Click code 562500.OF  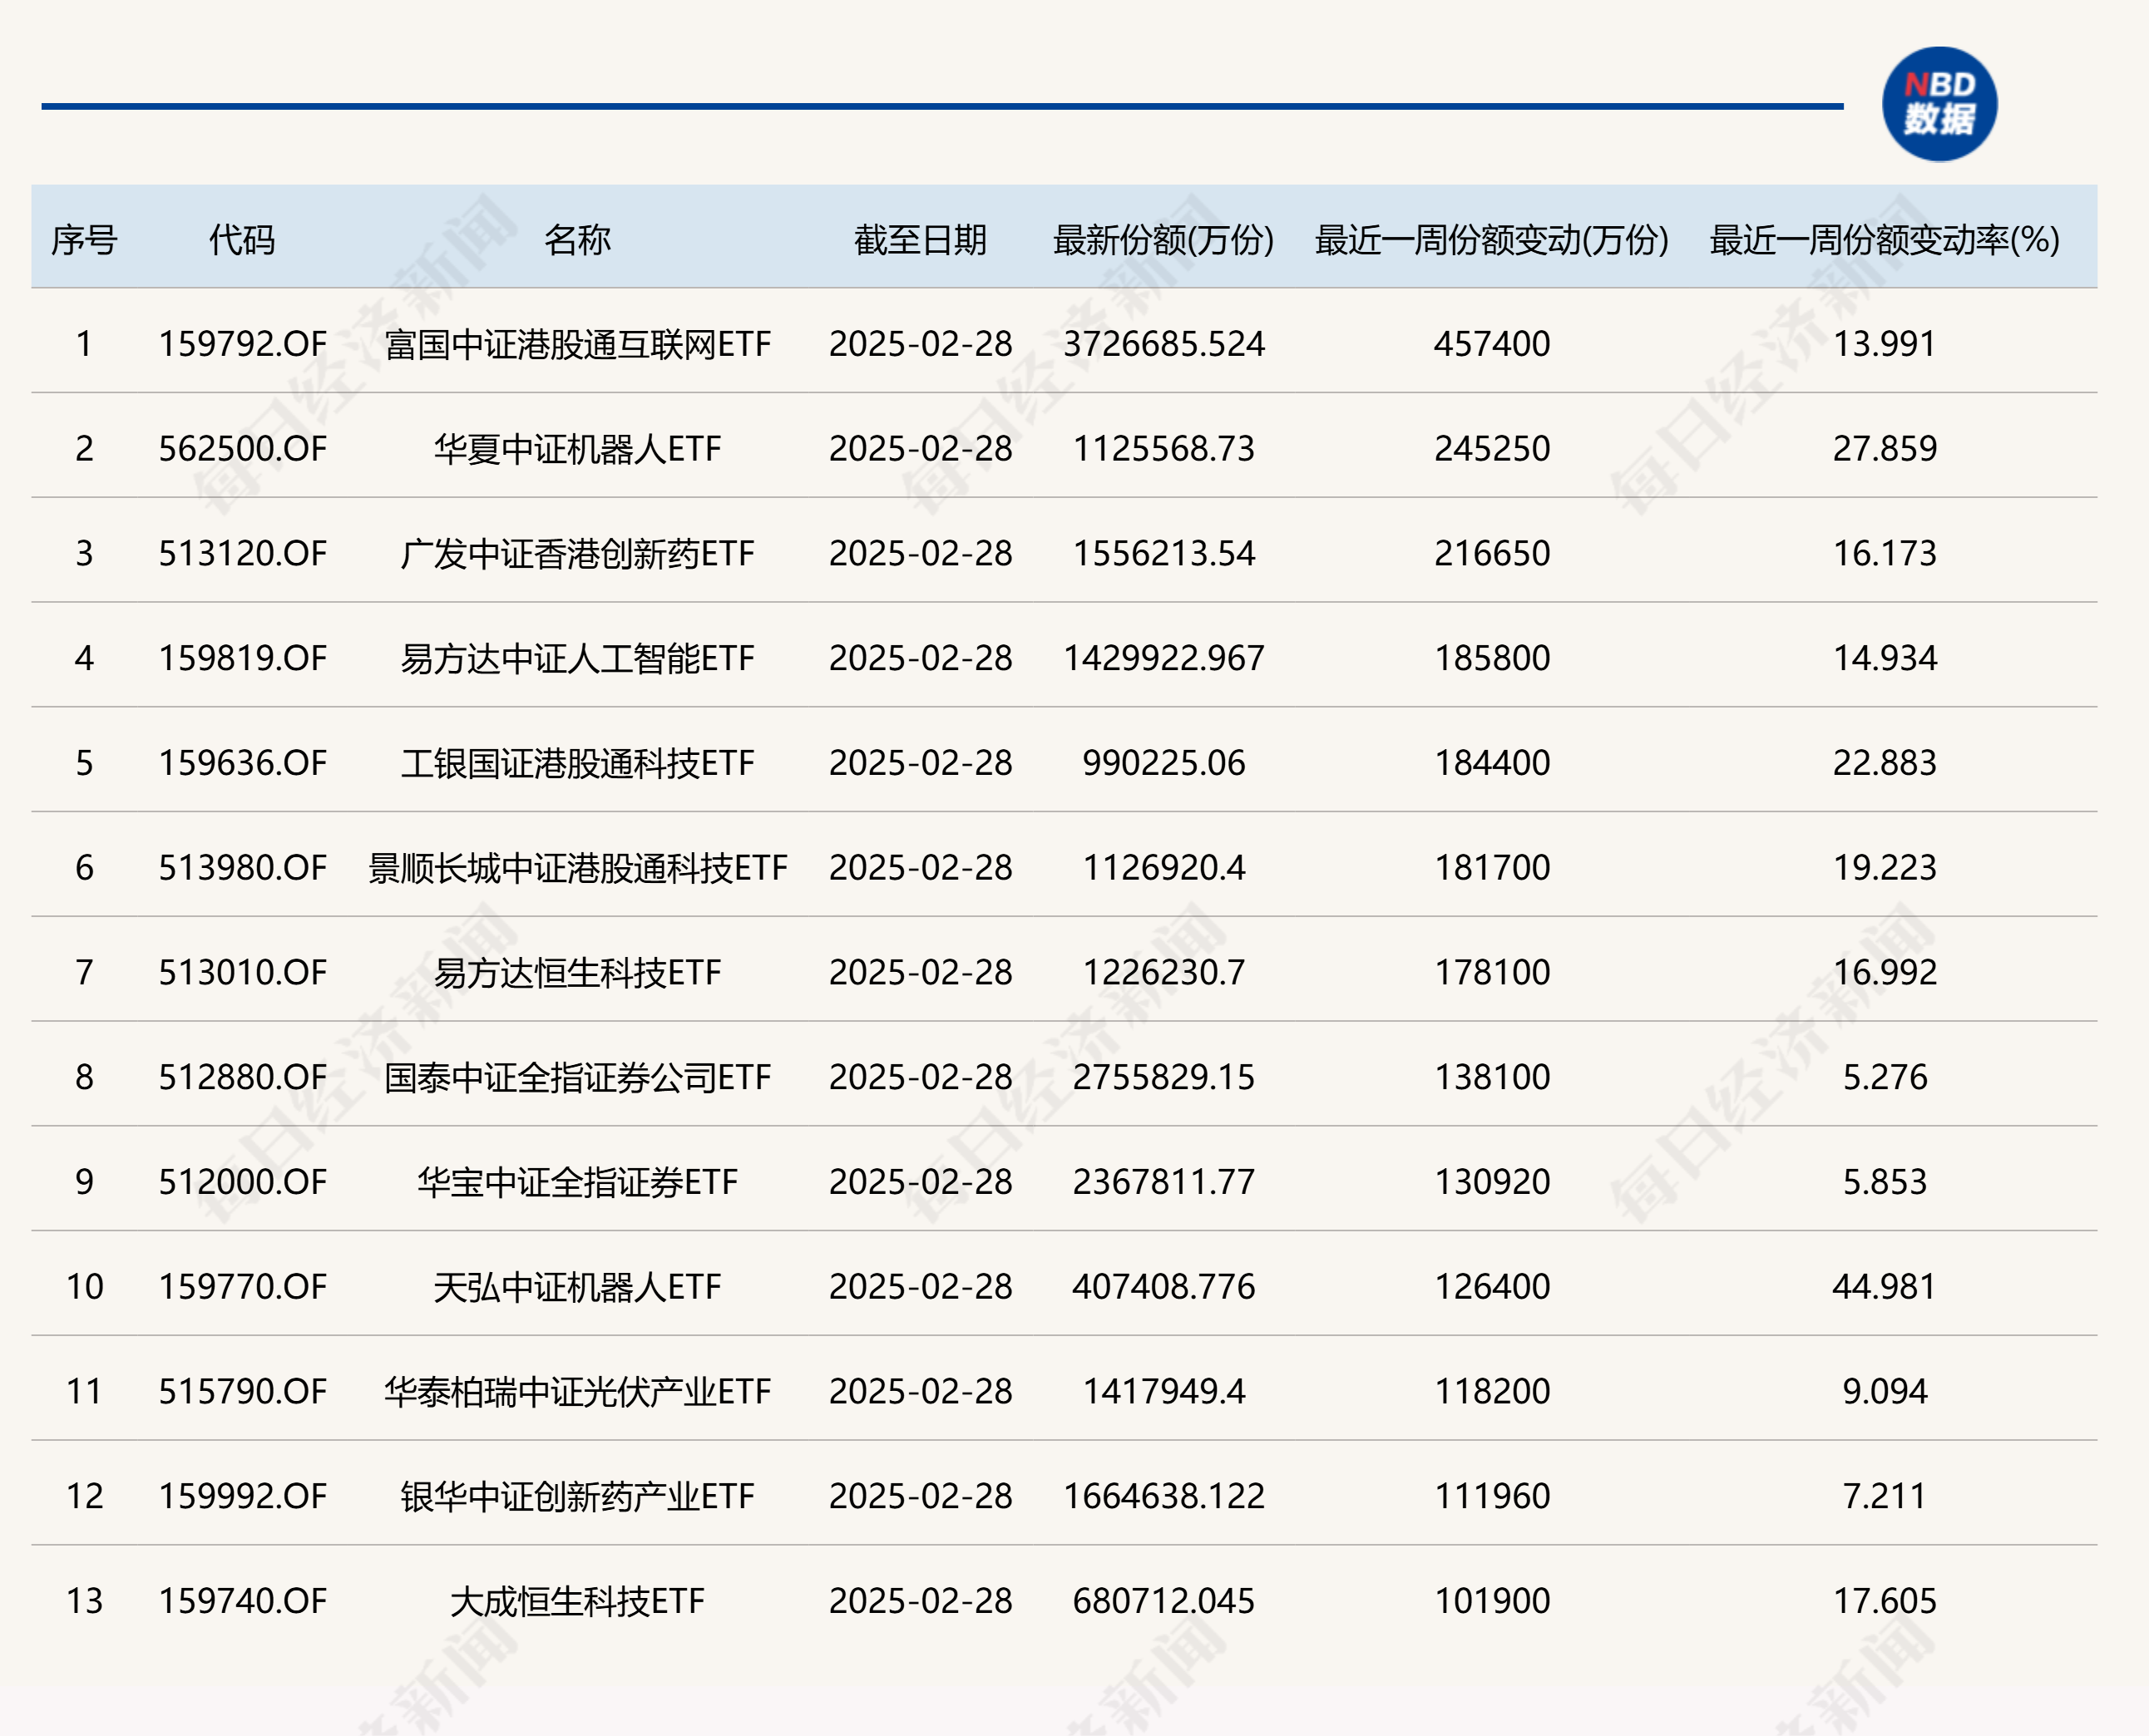coord(242,449)
